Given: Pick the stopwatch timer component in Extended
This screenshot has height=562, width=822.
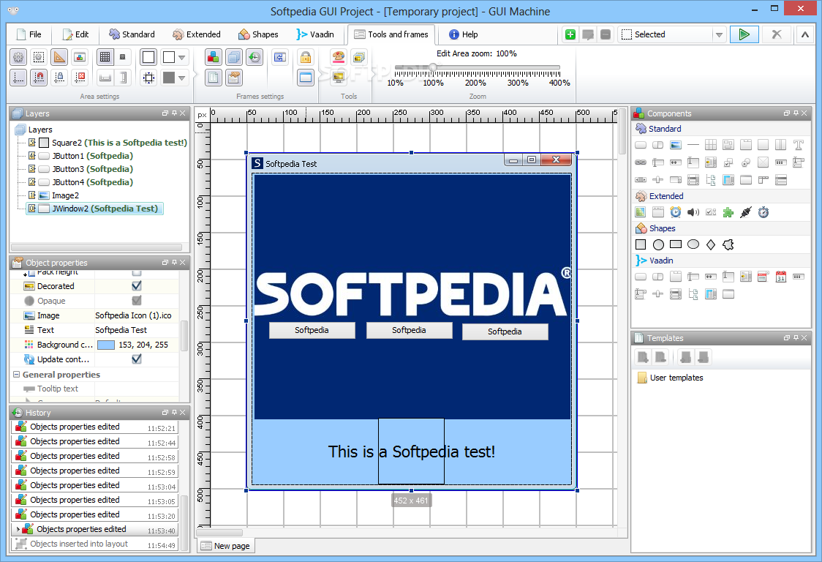Looking at the screenshot, I should 763,212.
